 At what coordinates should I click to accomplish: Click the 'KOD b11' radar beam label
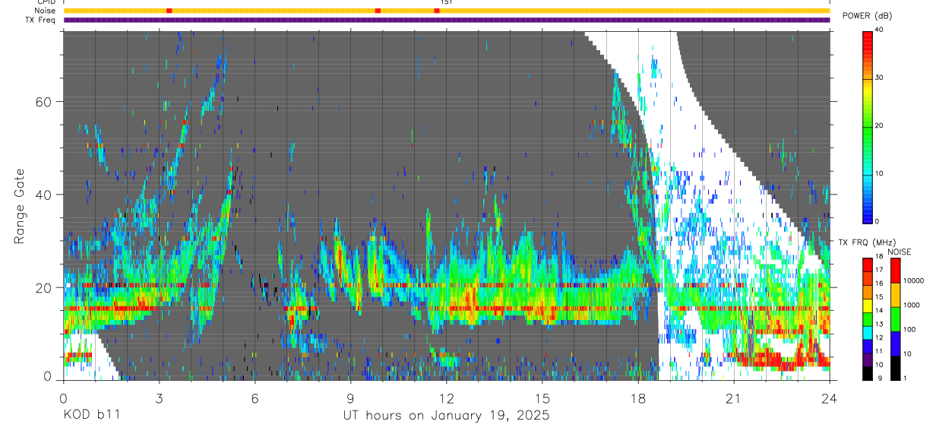pyautogui.click(x=90, y=416)
